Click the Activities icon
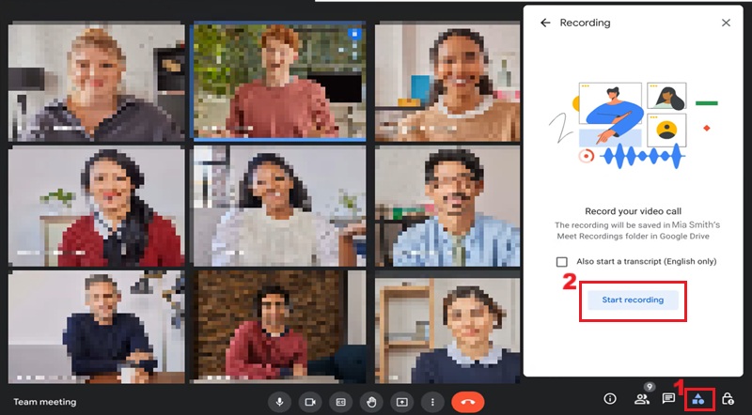This screenshot has width=752, height=415. click(697, 399)
